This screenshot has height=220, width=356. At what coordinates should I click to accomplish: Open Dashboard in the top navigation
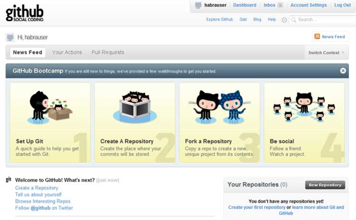coord(244,5)
